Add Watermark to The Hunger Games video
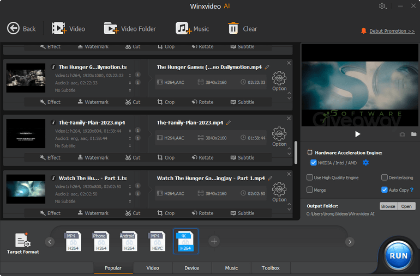Image resolution: width=420 pixels, height=276 pixels. (x=93, y=102)
